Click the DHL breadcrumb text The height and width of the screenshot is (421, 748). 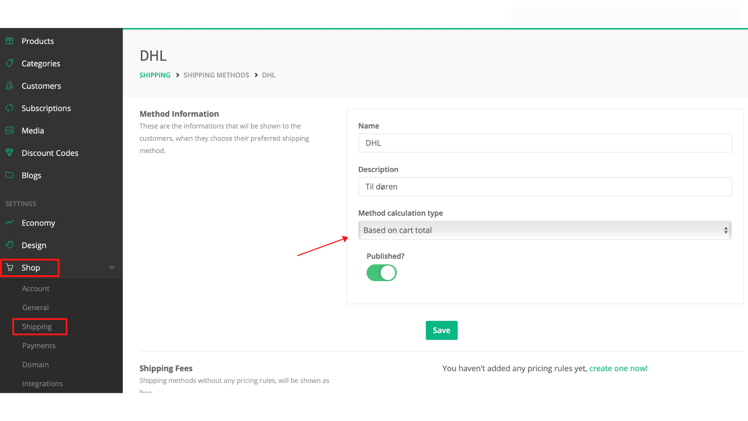(x=269, y=75)
